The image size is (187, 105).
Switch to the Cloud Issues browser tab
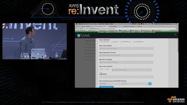click(x=130, y=26)
